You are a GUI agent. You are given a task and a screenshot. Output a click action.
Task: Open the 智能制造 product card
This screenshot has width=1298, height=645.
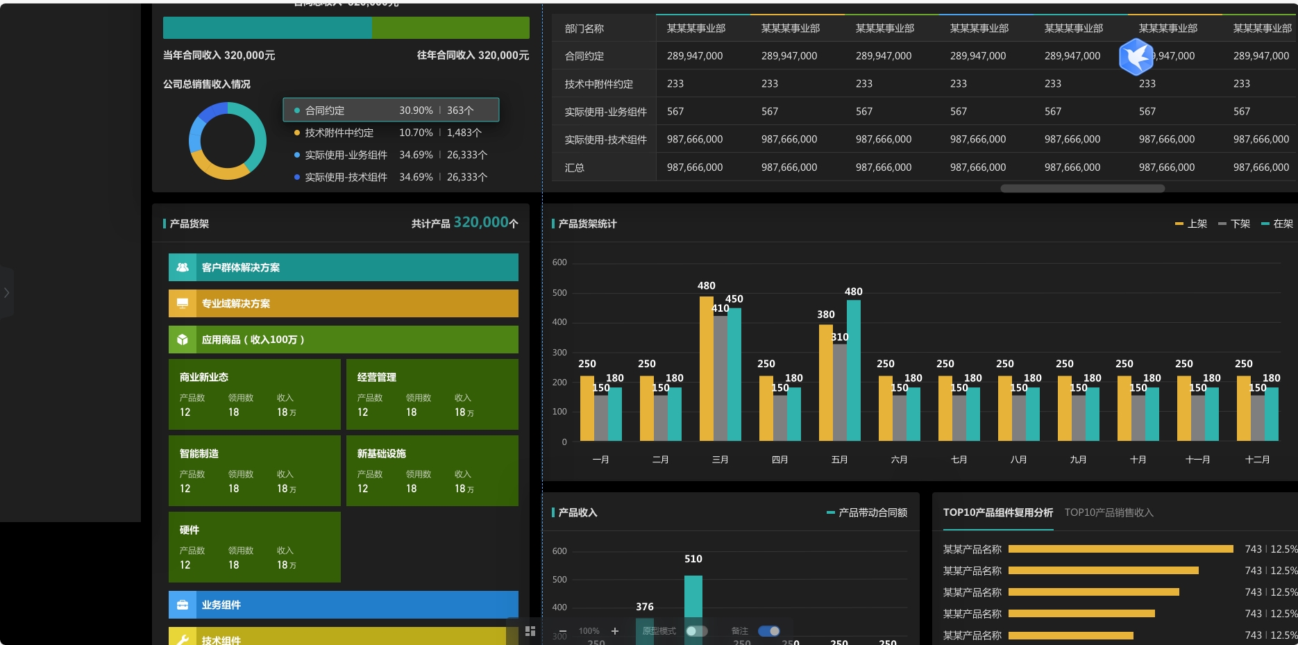255,471
